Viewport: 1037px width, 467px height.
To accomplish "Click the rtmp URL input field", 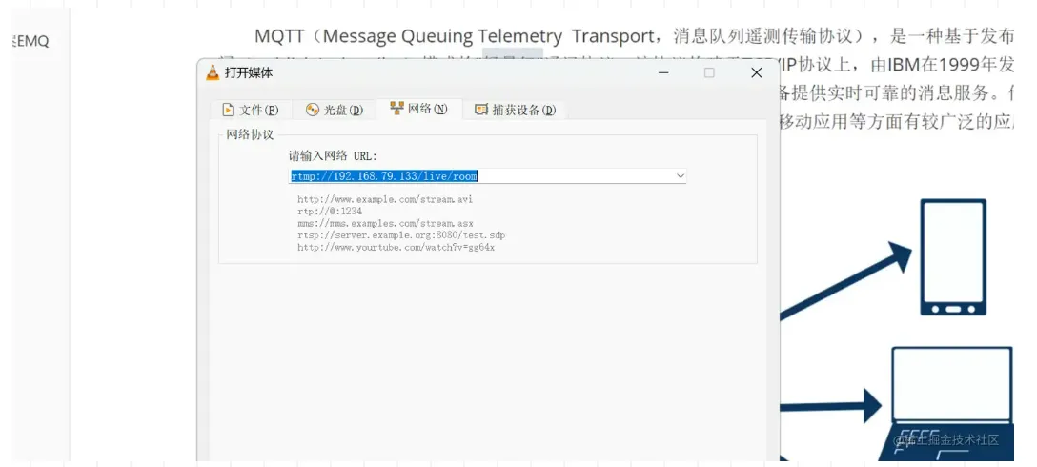I will [x=481, y=176].
